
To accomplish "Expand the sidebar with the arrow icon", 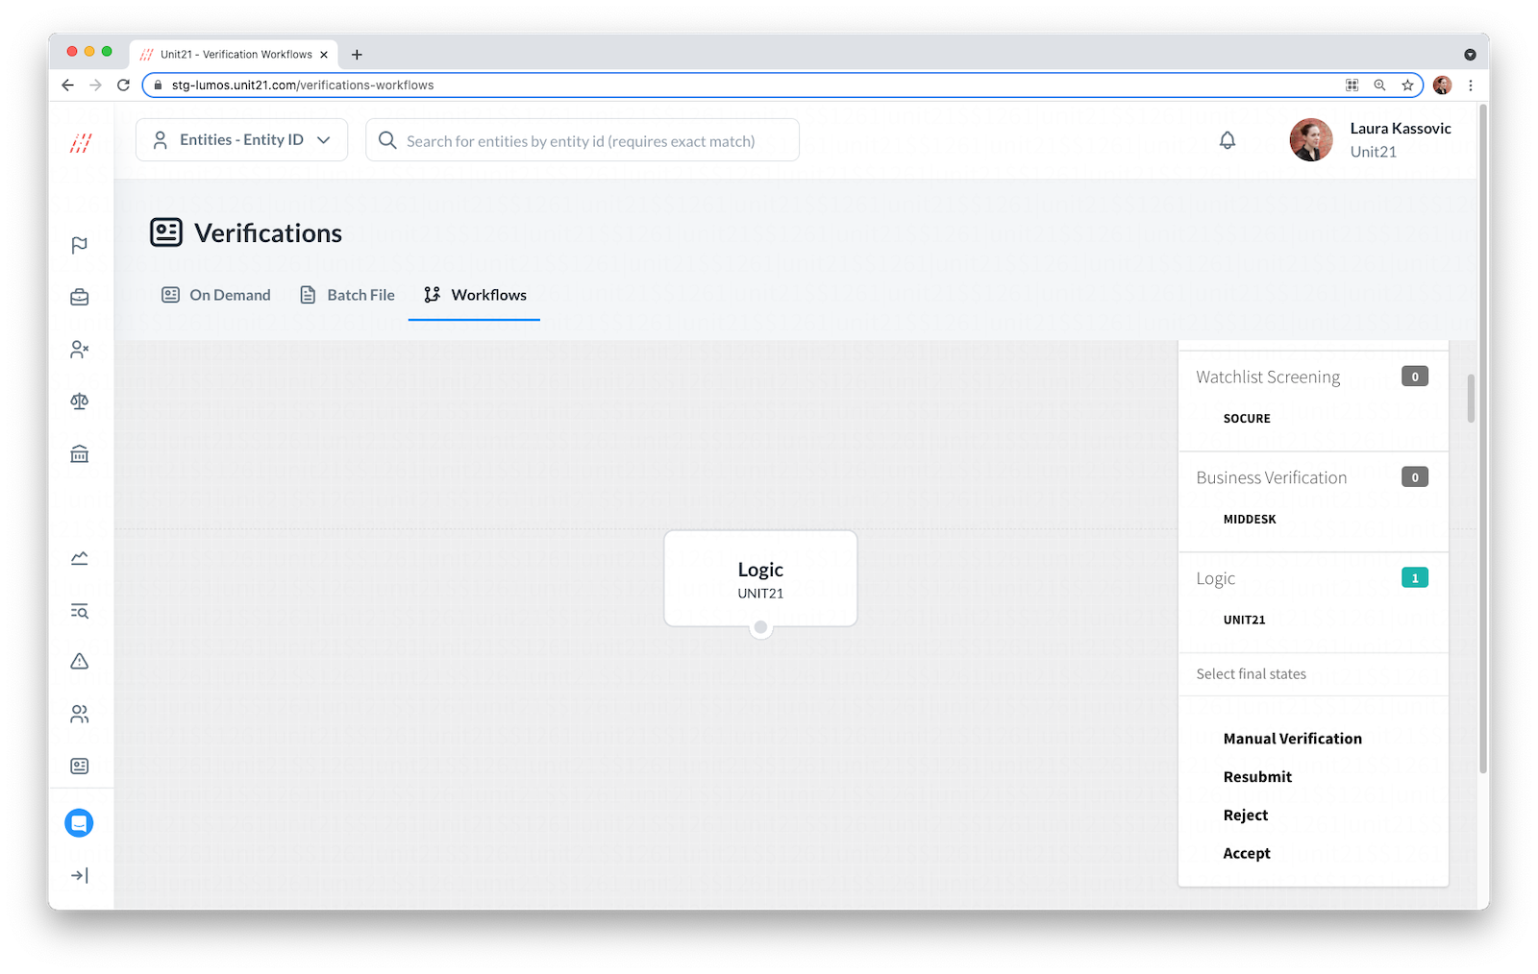I will pos(80,875).
